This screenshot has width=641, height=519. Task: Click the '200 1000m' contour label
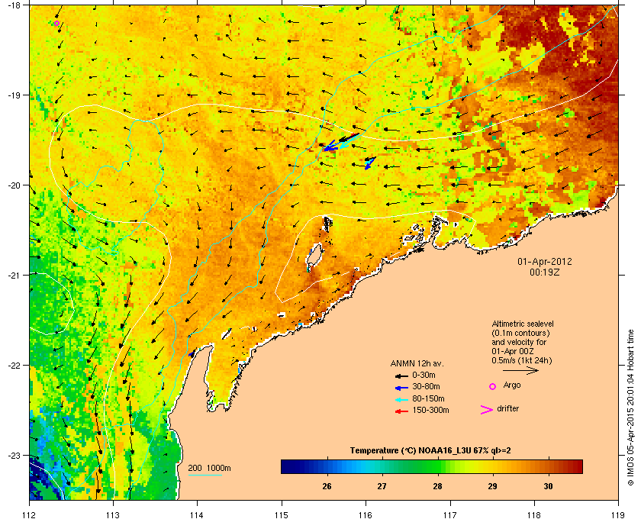click(209, 468)
